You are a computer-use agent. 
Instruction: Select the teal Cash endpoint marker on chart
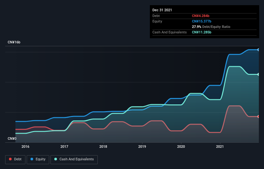pyautogui.click(x=259, y=74)
